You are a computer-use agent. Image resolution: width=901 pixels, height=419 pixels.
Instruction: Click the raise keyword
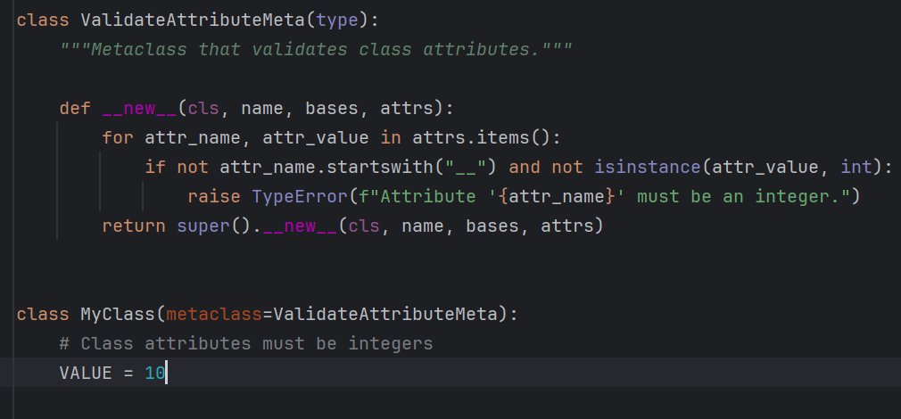point(214,197)
